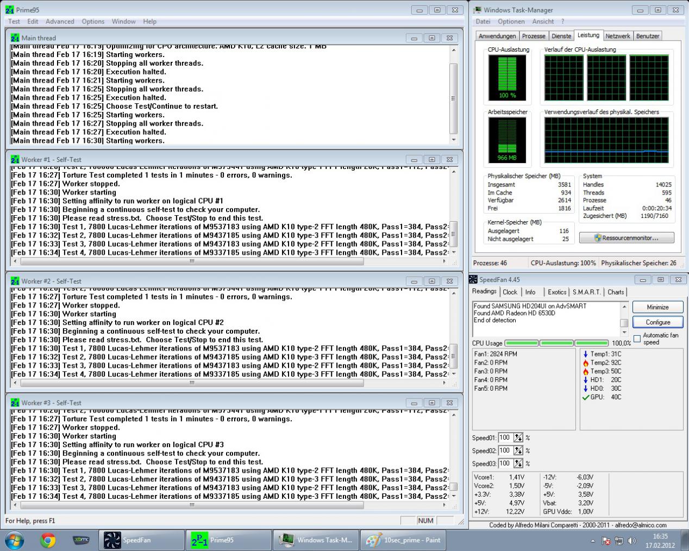Click the shield icon on Ressourcenmonitor button

tap(598, 238)
